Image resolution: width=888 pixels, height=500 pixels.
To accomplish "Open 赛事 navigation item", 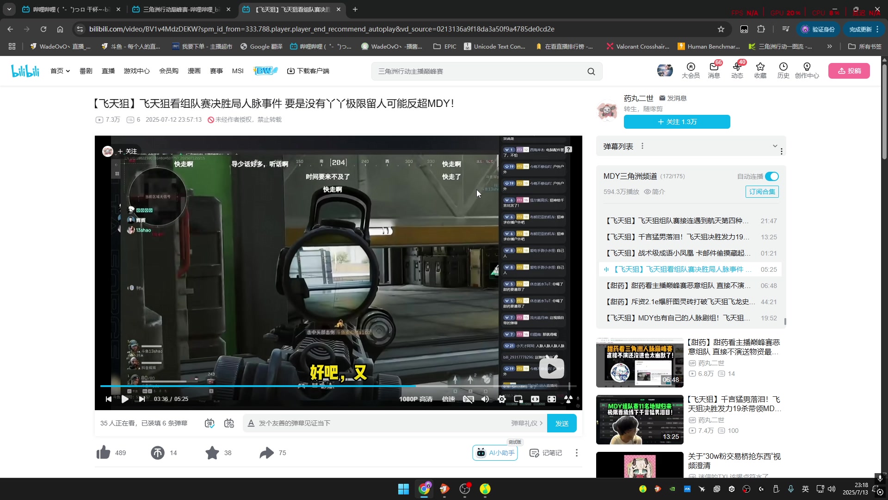I will (216, 71).
